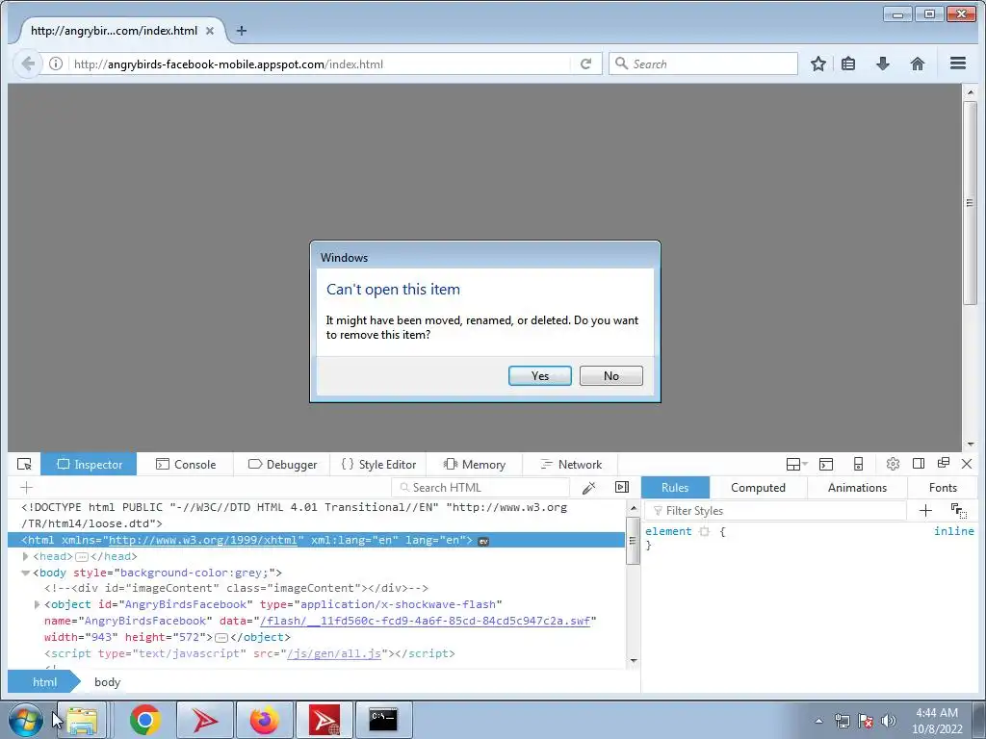The height and width of the screenshot is (739, 986).
Task: Bookmark this page with star icon
Action: point(818,64)
